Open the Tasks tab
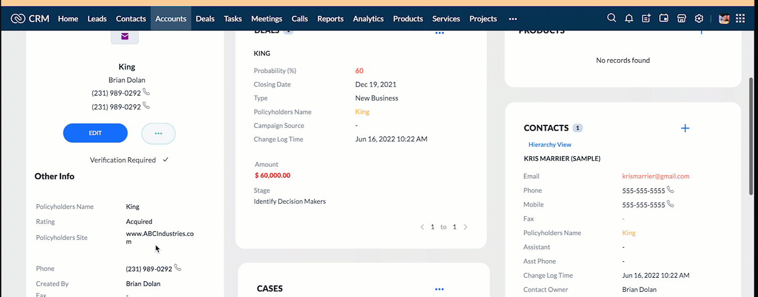Image resolution: width=758 pixels, height=297 pixels. tap(233, 18)
